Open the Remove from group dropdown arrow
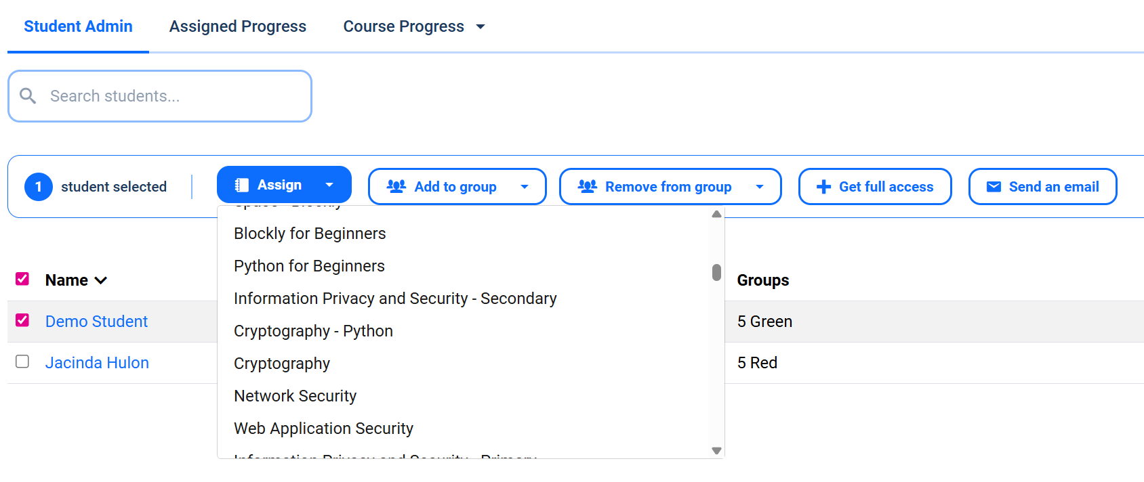The height and width of the screenshot is (482, 1144). point(760,187)
